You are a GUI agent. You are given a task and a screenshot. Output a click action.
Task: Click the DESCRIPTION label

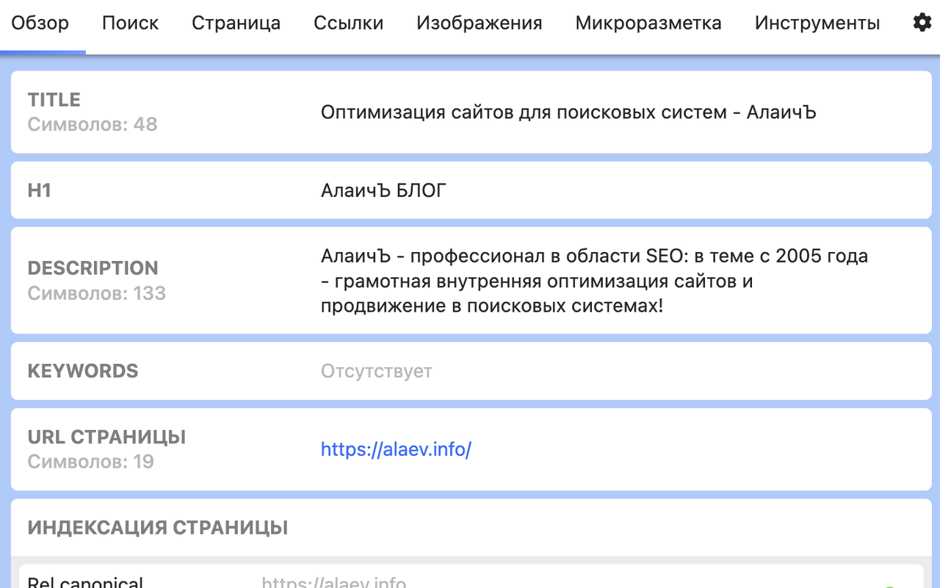coord(93,268)
